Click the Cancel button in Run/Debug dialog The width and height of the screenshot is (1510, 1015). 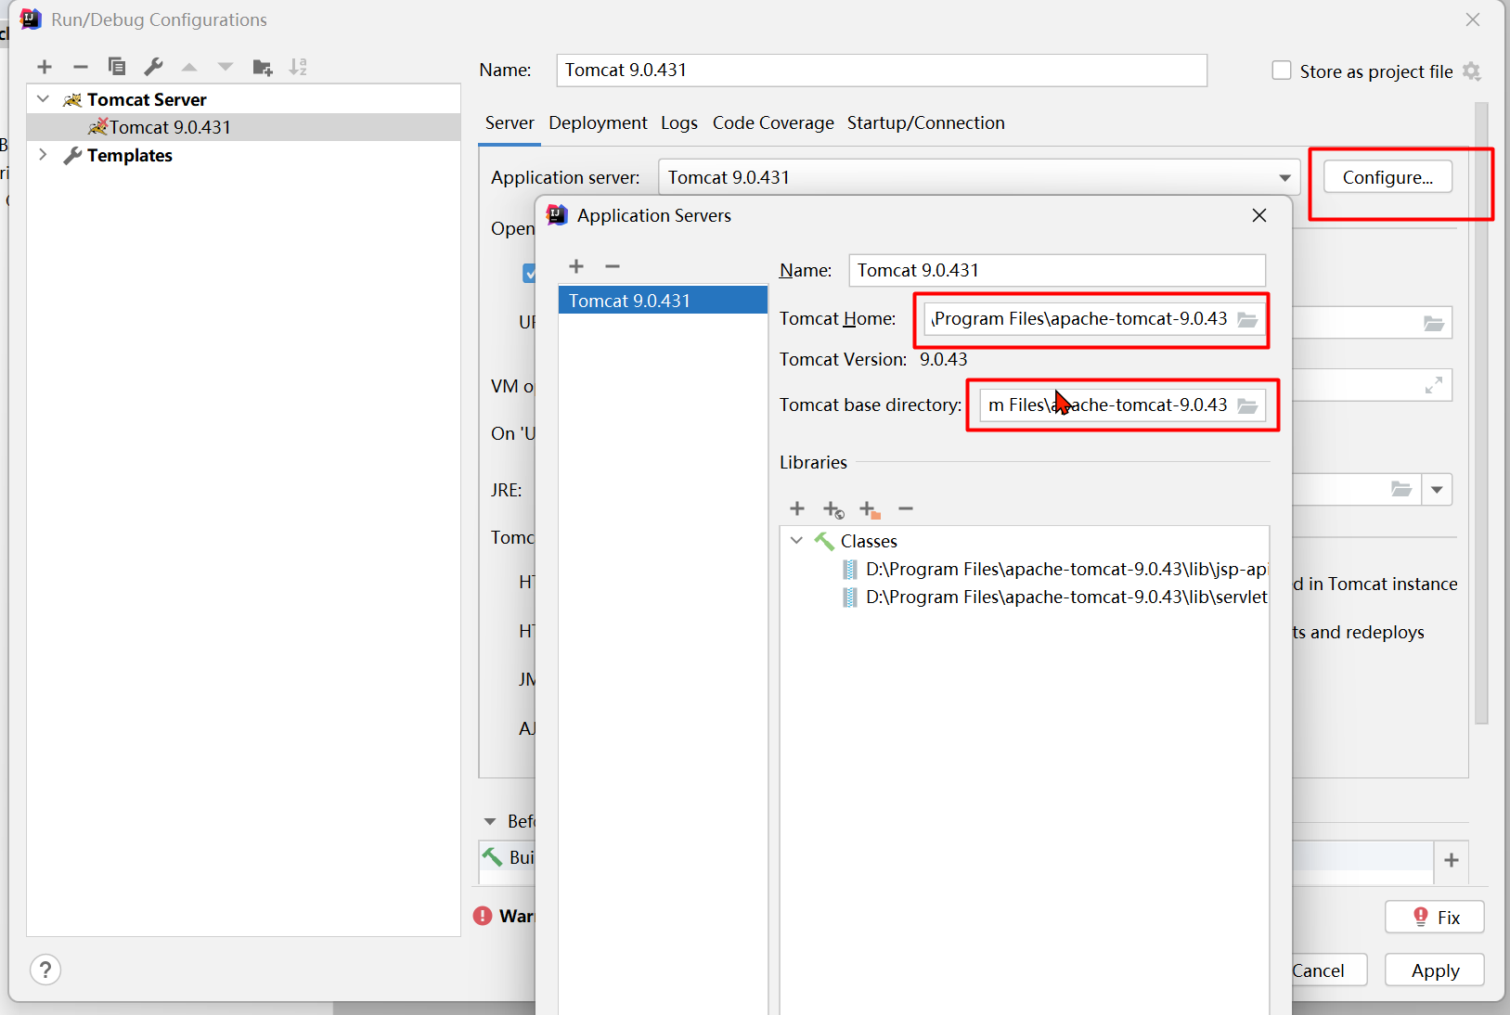coord(1328,970)
